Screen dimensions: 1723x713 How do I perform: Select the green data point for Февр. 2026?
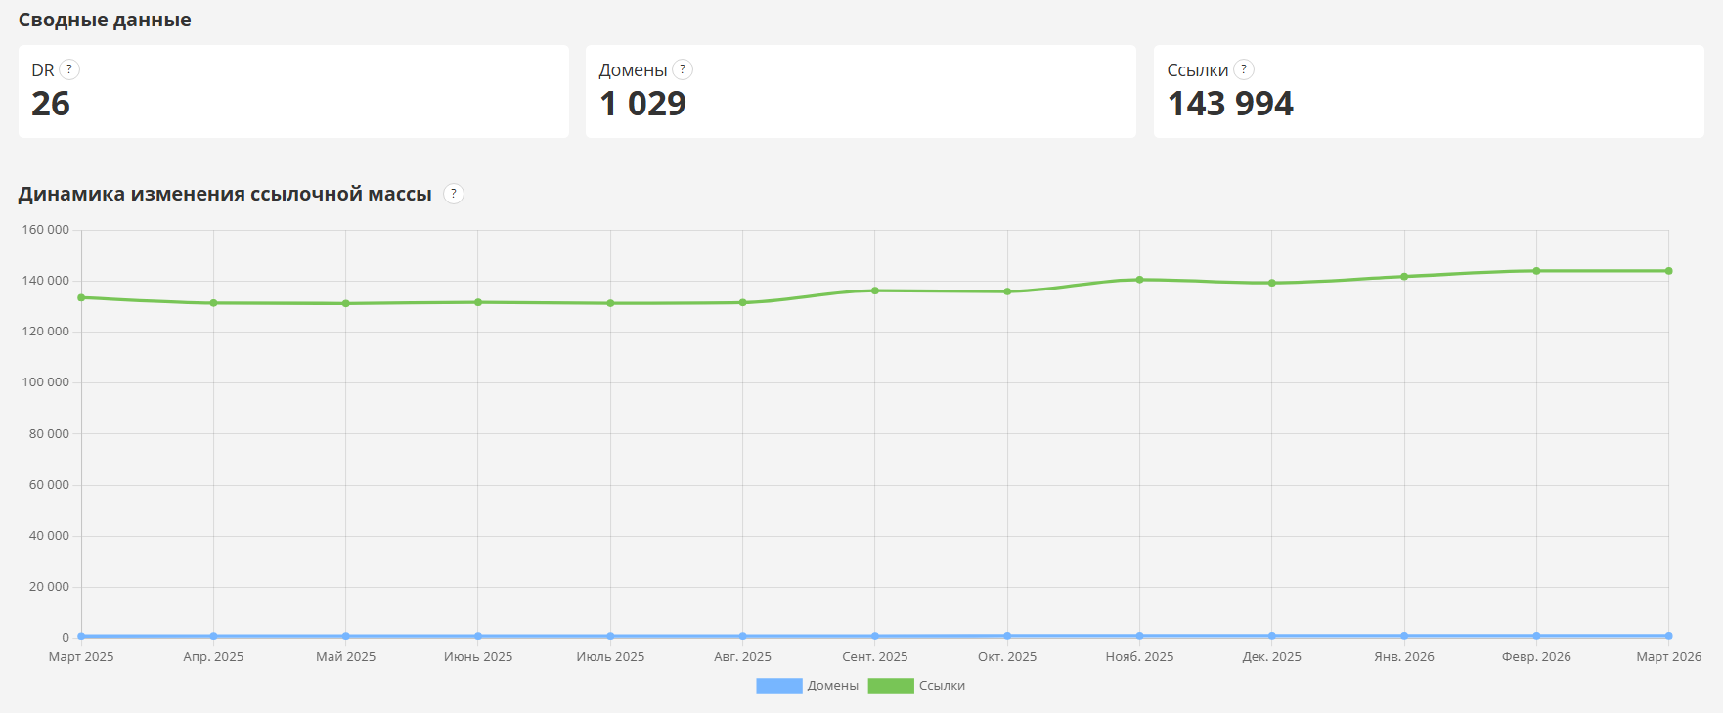click(x=1536, y=271)
